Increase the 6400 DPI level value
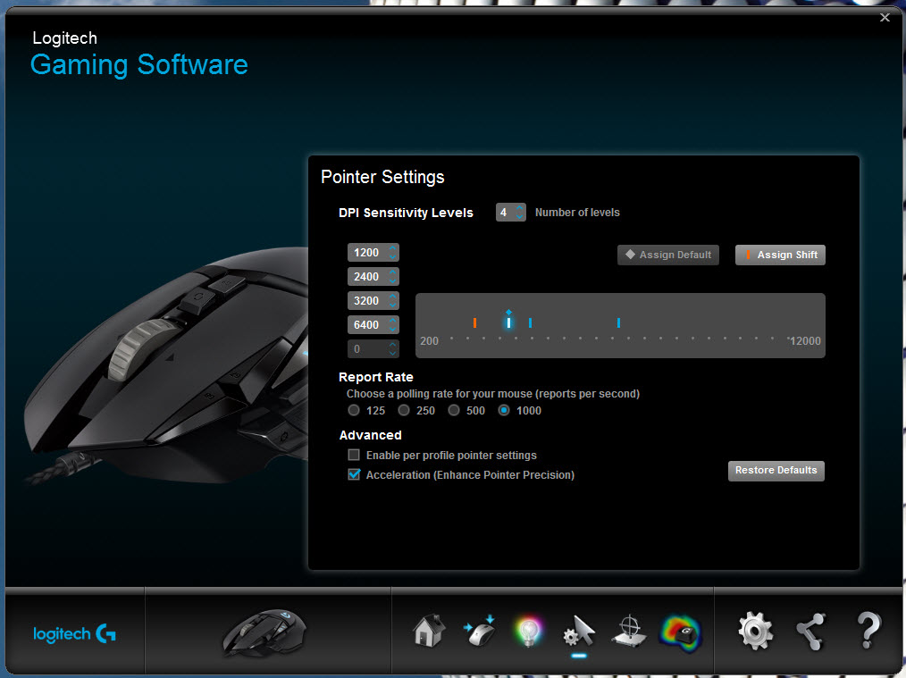The height and width of the screenshot is (678, 906). point(392,321)
